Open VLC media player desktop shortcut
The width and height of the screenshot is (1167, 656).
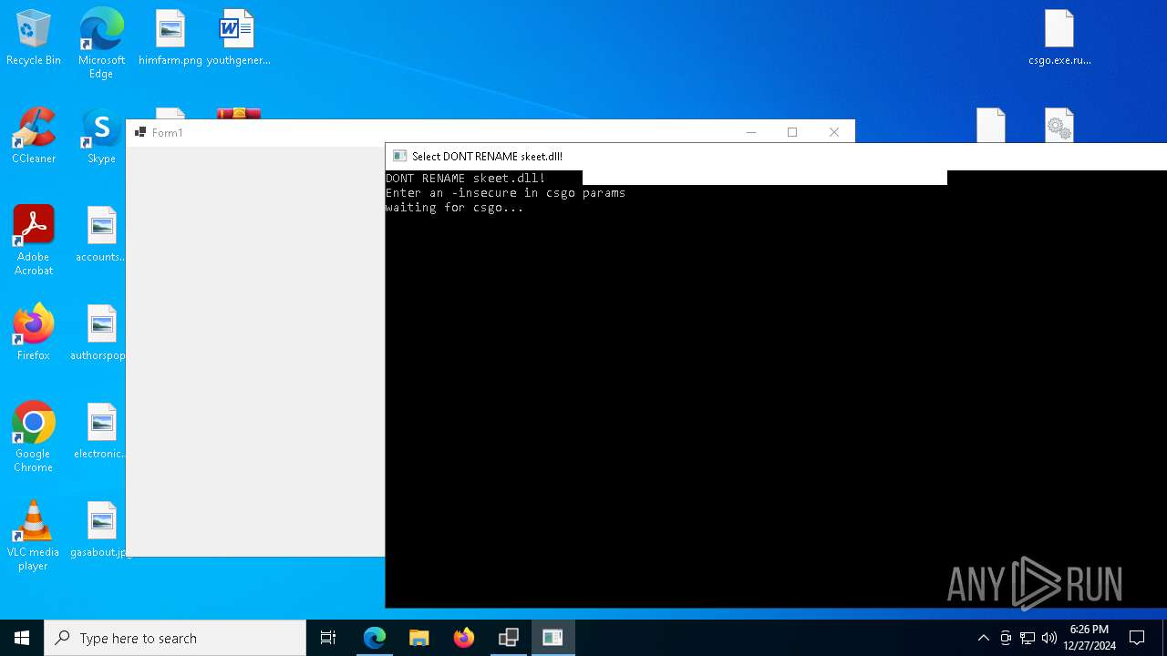coord(34,536)
